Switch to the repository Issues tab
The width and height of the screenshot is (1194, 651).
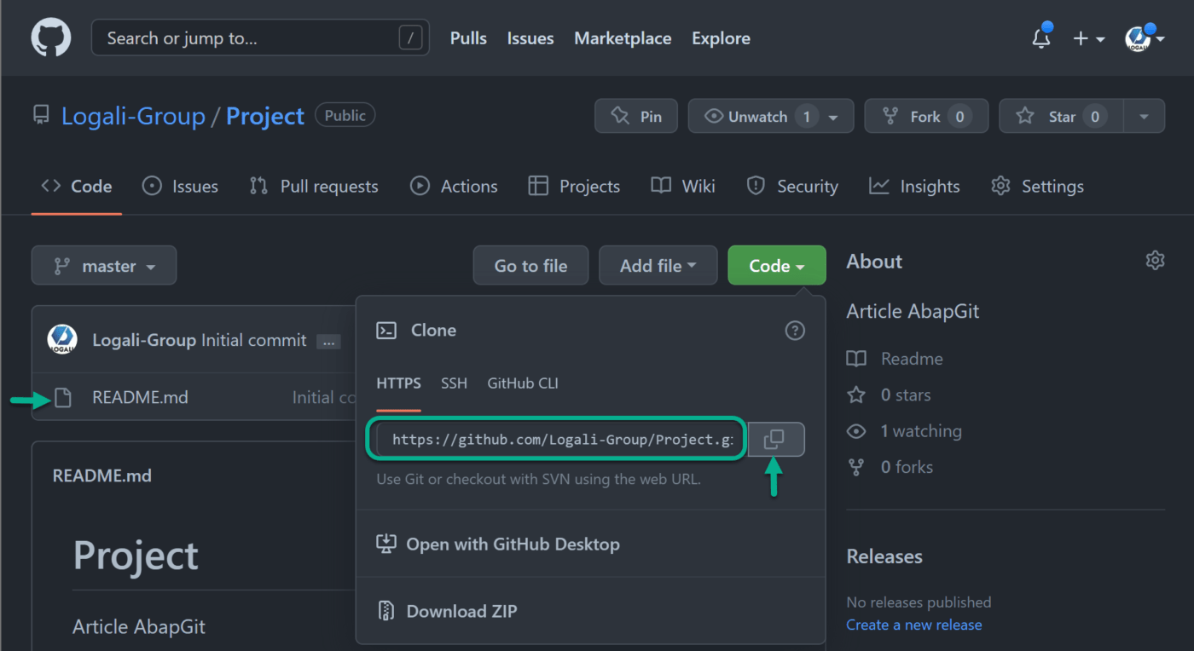[x=180, y=187]
